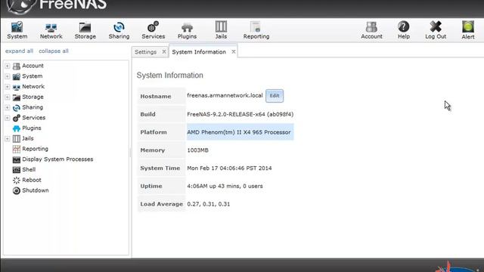Image resolution: width=484 pixels, height=272 pixels.
Task: Expand the Services tree node
Action: coord(7,118)
